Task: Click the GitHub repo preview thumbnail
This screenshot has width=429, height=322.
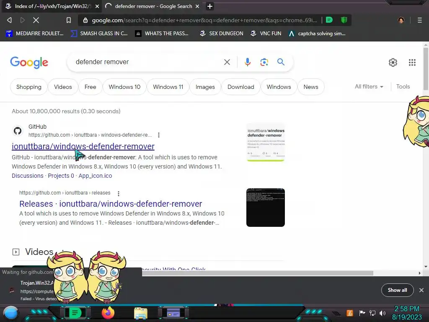Action: point(266,143)
